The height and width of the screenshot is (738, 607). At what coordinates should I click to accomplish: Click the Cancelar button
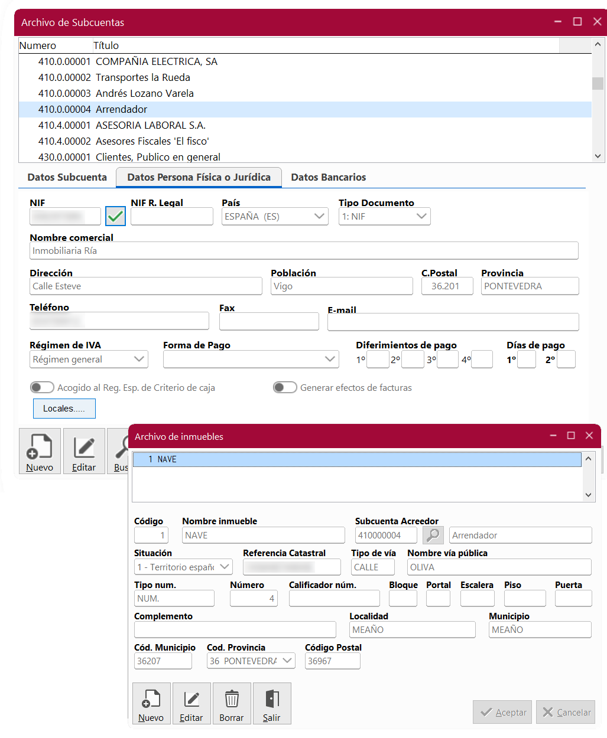point(566,712)
